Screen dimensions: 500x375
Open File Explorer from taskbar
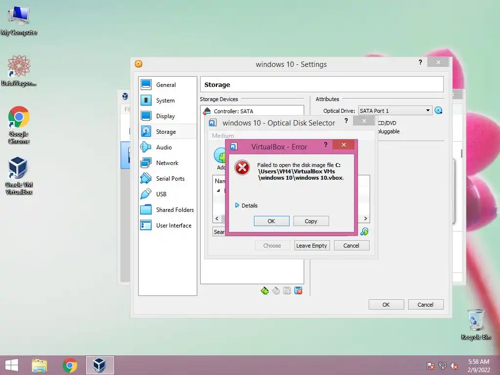pos(40,365)
